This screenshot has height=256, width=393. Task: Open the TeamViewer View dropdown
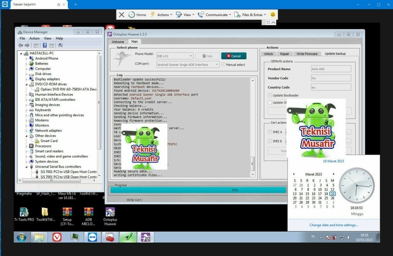[185, 15]
